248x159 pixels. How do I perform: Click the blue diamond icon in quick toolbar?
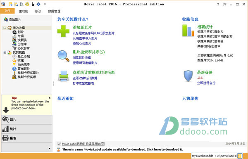(x=38, y=4)
